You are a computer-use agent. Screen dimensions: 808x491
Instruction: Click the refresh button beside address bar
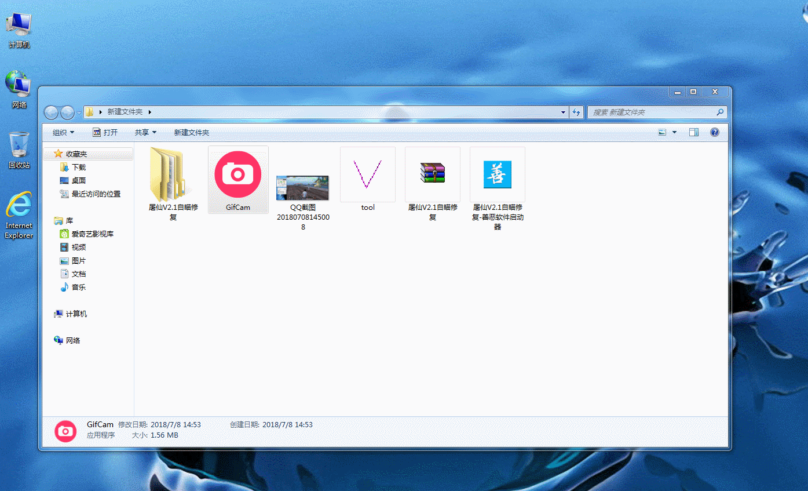click(x=576, y=112)
